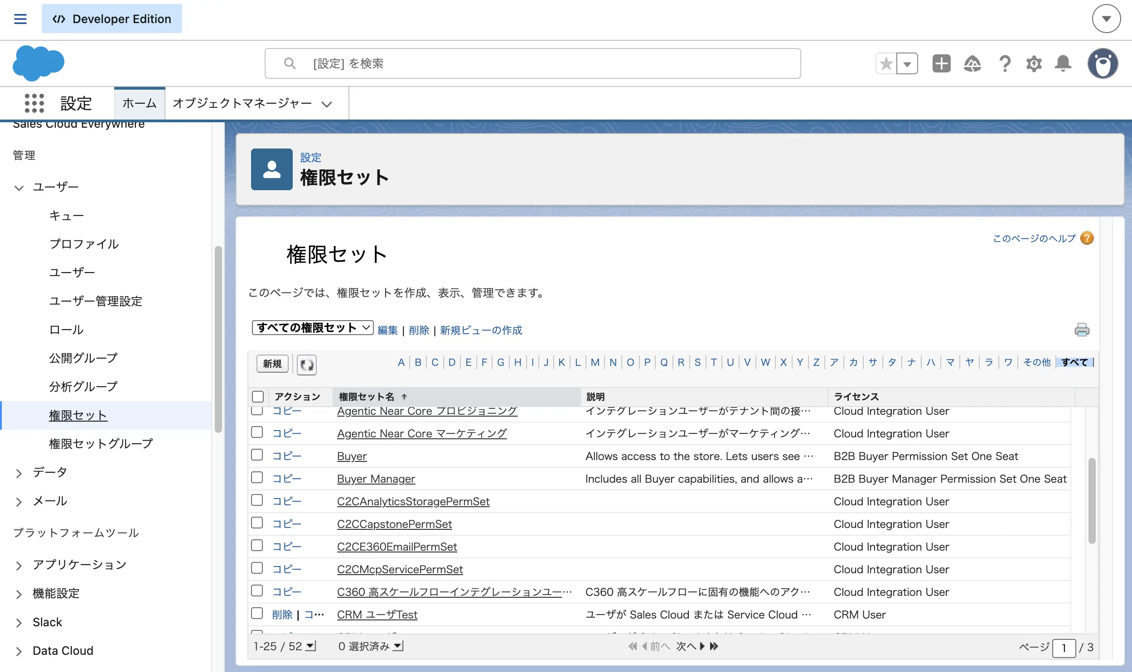Click the orange page help icon
This screenshot has height=672, width=1132.
[x=1087, y=238]
